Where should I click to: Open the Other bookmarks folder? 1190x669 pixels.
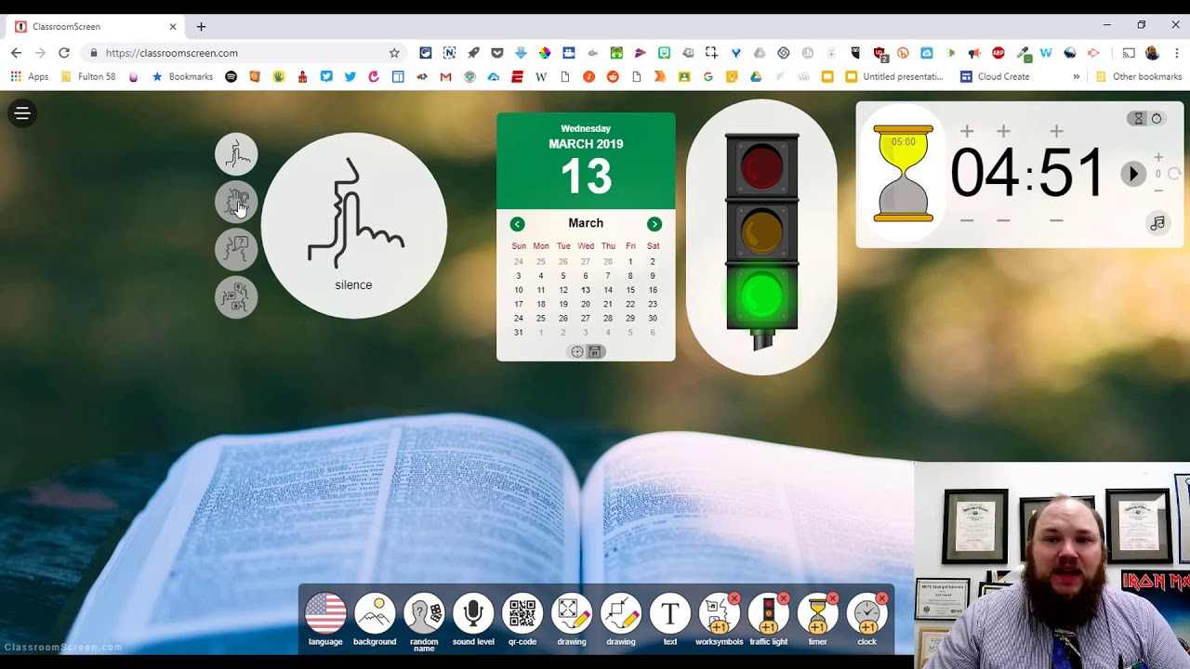click(1139, 76)
